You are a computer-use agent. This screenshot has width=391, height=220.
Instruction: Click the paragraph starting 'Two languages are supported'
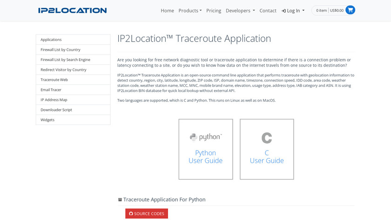tap(196, 100)
